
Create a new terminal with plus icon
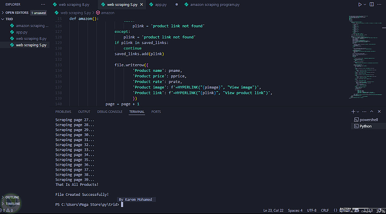pyautogui.click(x=353, y=112)
